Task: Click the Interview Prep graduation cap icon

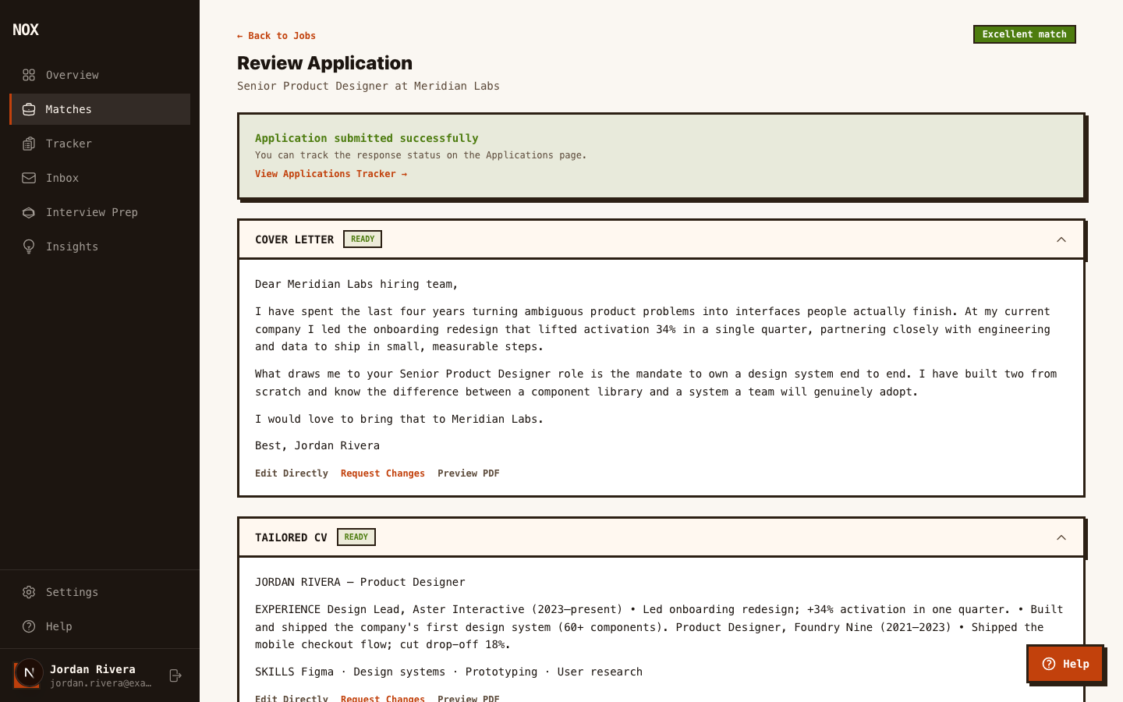Action: tap(29, 212)
